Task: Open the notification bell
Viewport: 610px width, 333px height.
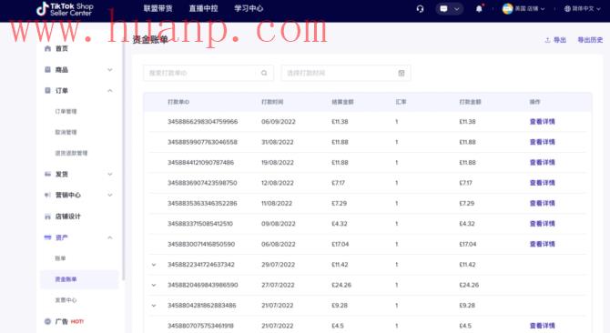Action: pos(479,8)
